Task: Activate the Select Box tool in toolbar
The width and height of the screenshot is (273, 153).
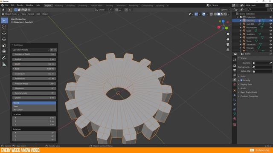Action: pyautogui.click(x=4, y=20)
